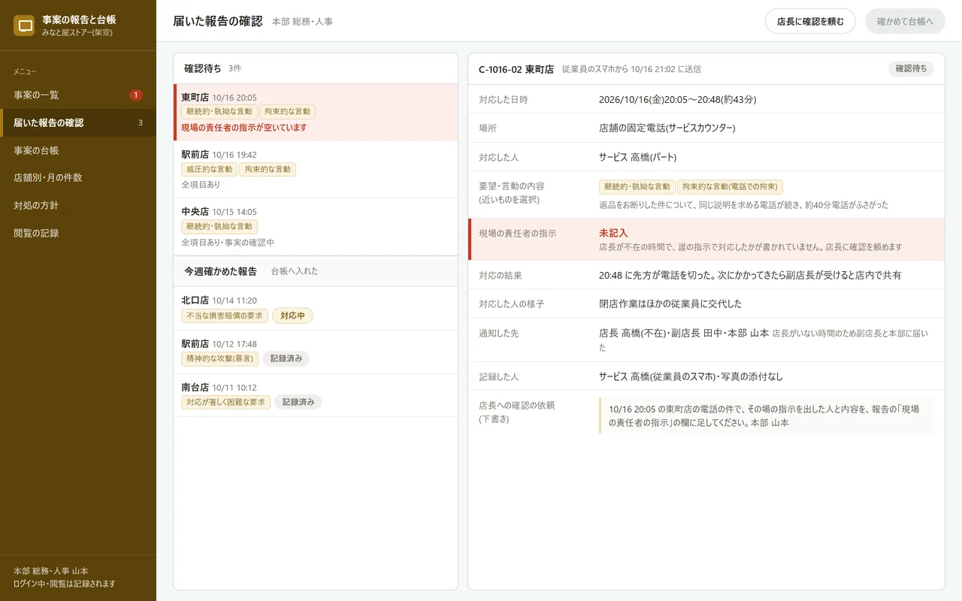Open 閲覧の記録 menu item

[78, 233]
